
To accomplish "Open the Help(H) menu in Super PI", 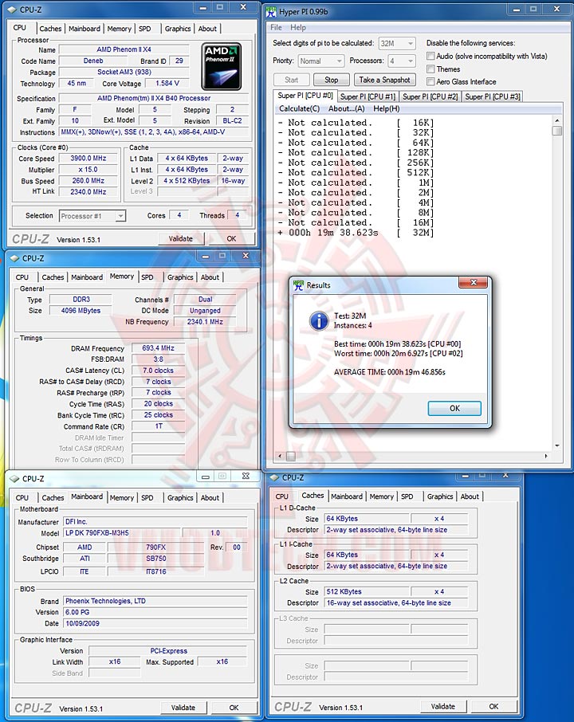I will [386, 108].
